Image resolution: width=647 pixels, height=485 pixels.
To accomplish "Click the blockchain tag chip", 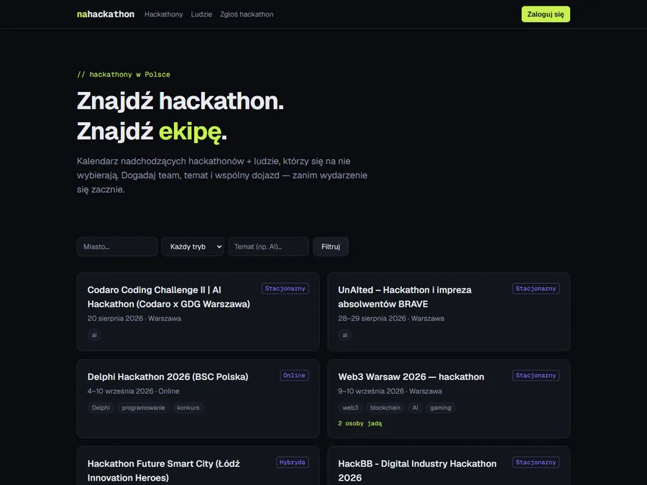I will click(x=385, y=408).
